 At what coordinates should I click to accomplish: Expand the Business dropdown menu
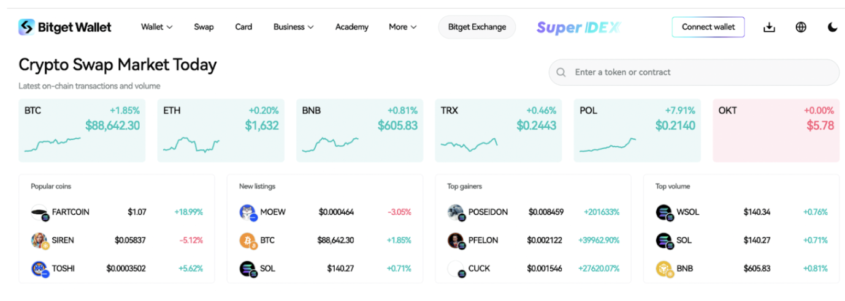(x=293, y=27)
